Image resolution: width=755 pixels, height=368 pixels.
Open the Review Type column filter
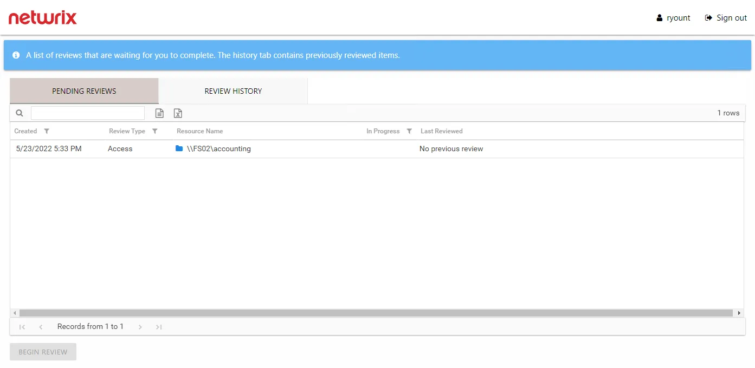coord(154,131)
